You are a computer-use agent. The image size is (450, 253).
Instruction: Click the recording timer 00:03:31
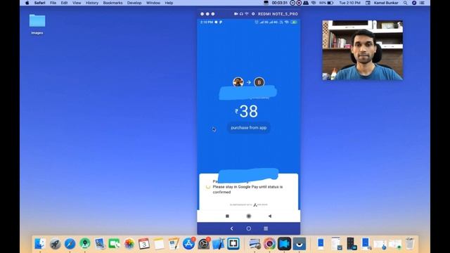[x=280, y=3]
